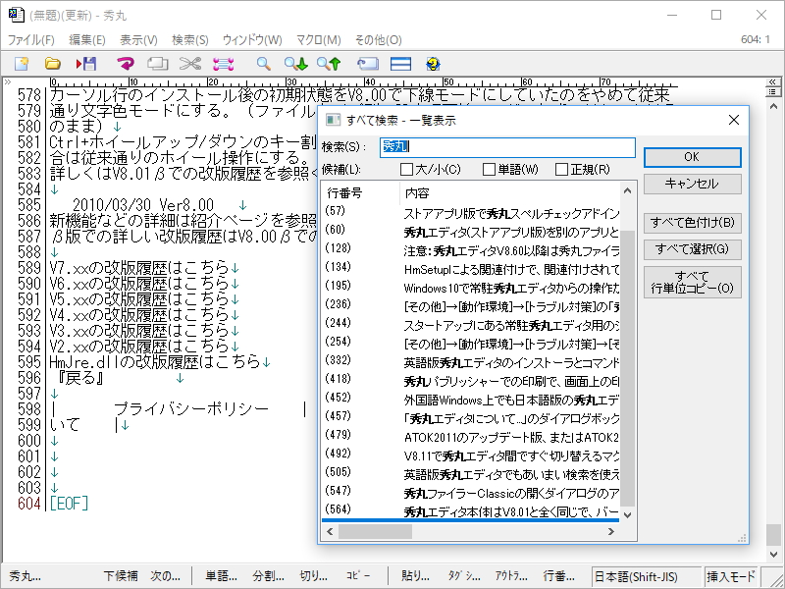This screenshot has width=785, height=589.
Task: Click the save file toolbar icon
Action: click(88, 62)
